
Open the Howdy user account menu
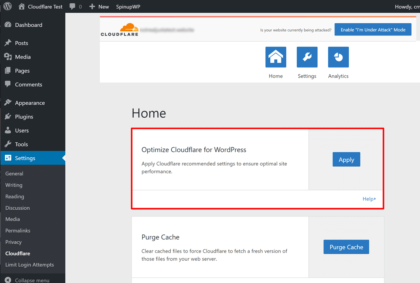click(407, 7)
